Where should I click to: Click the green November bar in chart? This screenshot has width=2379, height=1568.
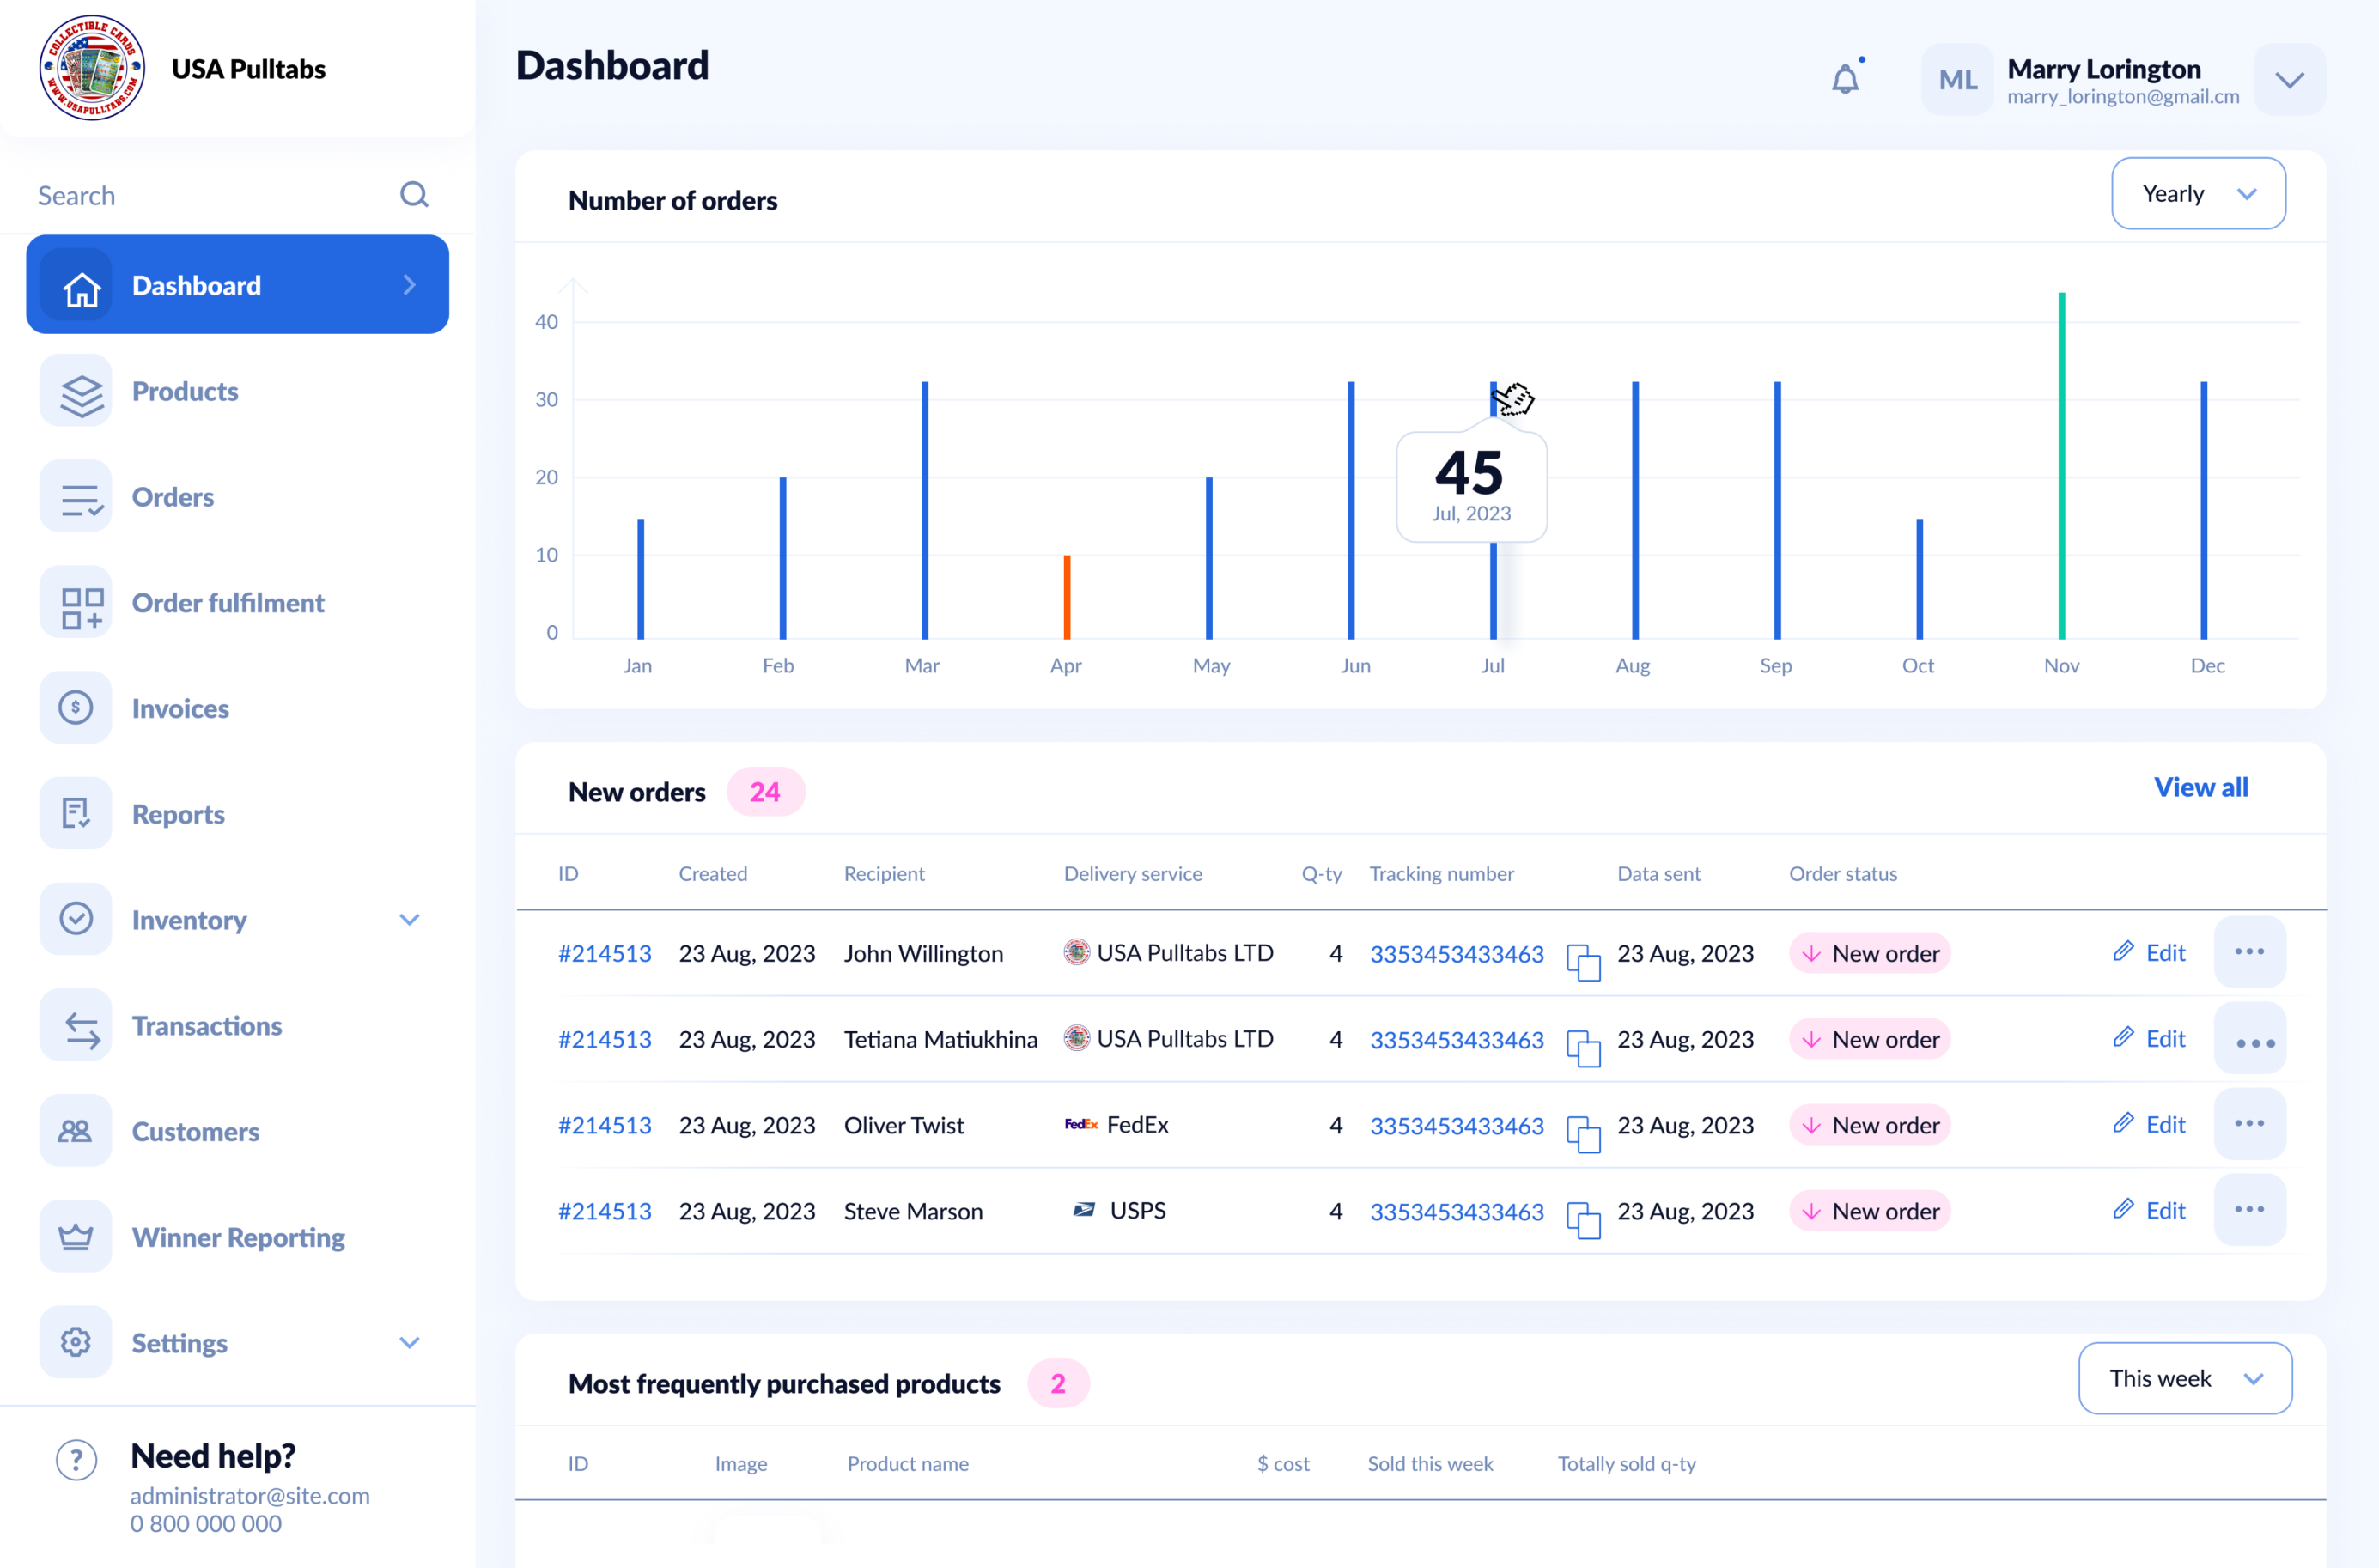2061,465
